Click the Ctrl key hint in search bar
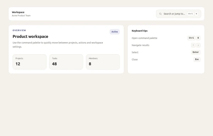 (190, 14)
